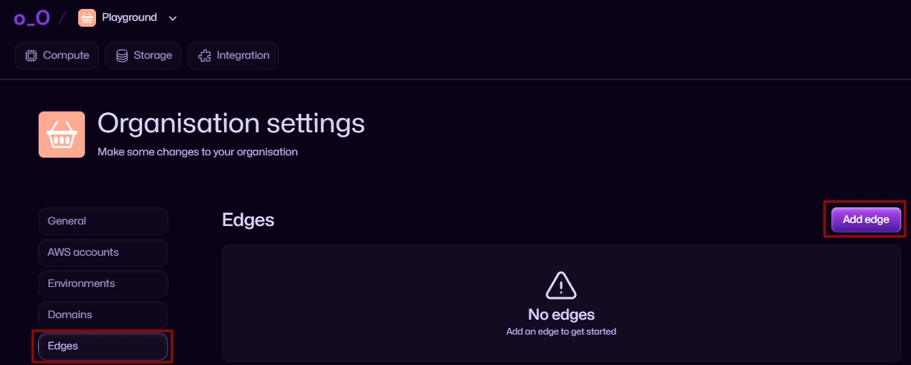Click the Integration puzzle piece icon

pos(205,56)
